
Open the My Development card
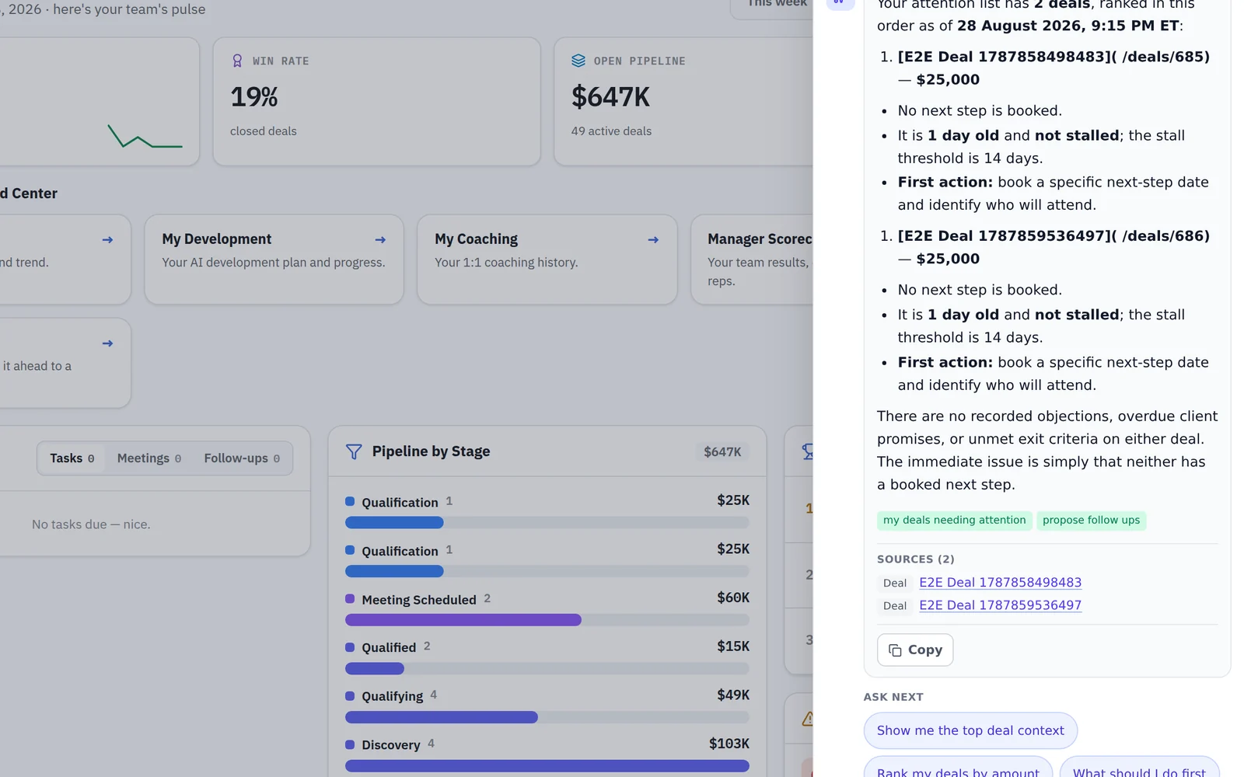point(274,260)
